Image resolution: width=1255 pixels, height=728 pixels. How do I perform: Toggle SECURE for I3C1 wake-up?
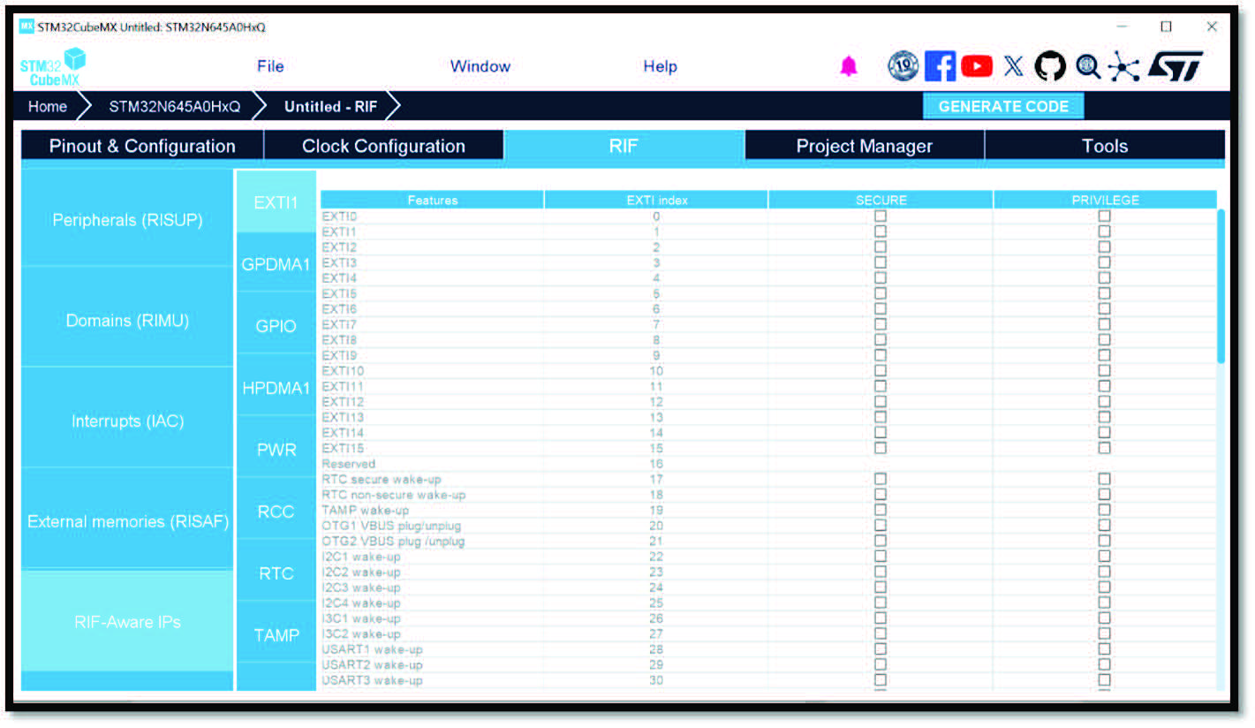(x=881, y=618)
